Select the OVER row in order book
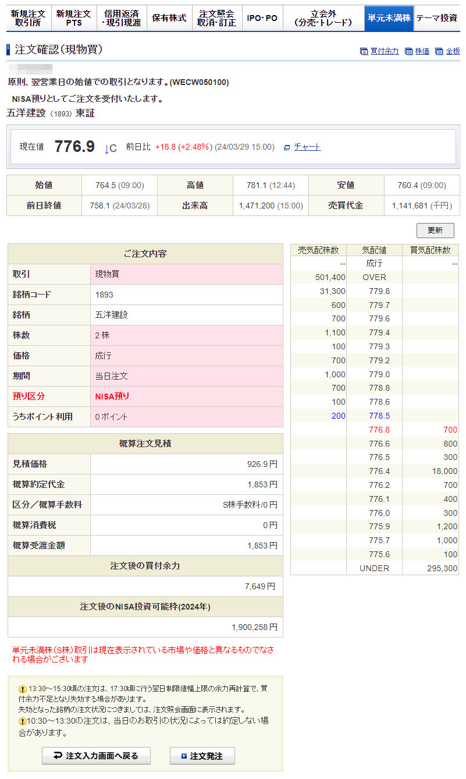466x779 pixels. click(374, 277)
